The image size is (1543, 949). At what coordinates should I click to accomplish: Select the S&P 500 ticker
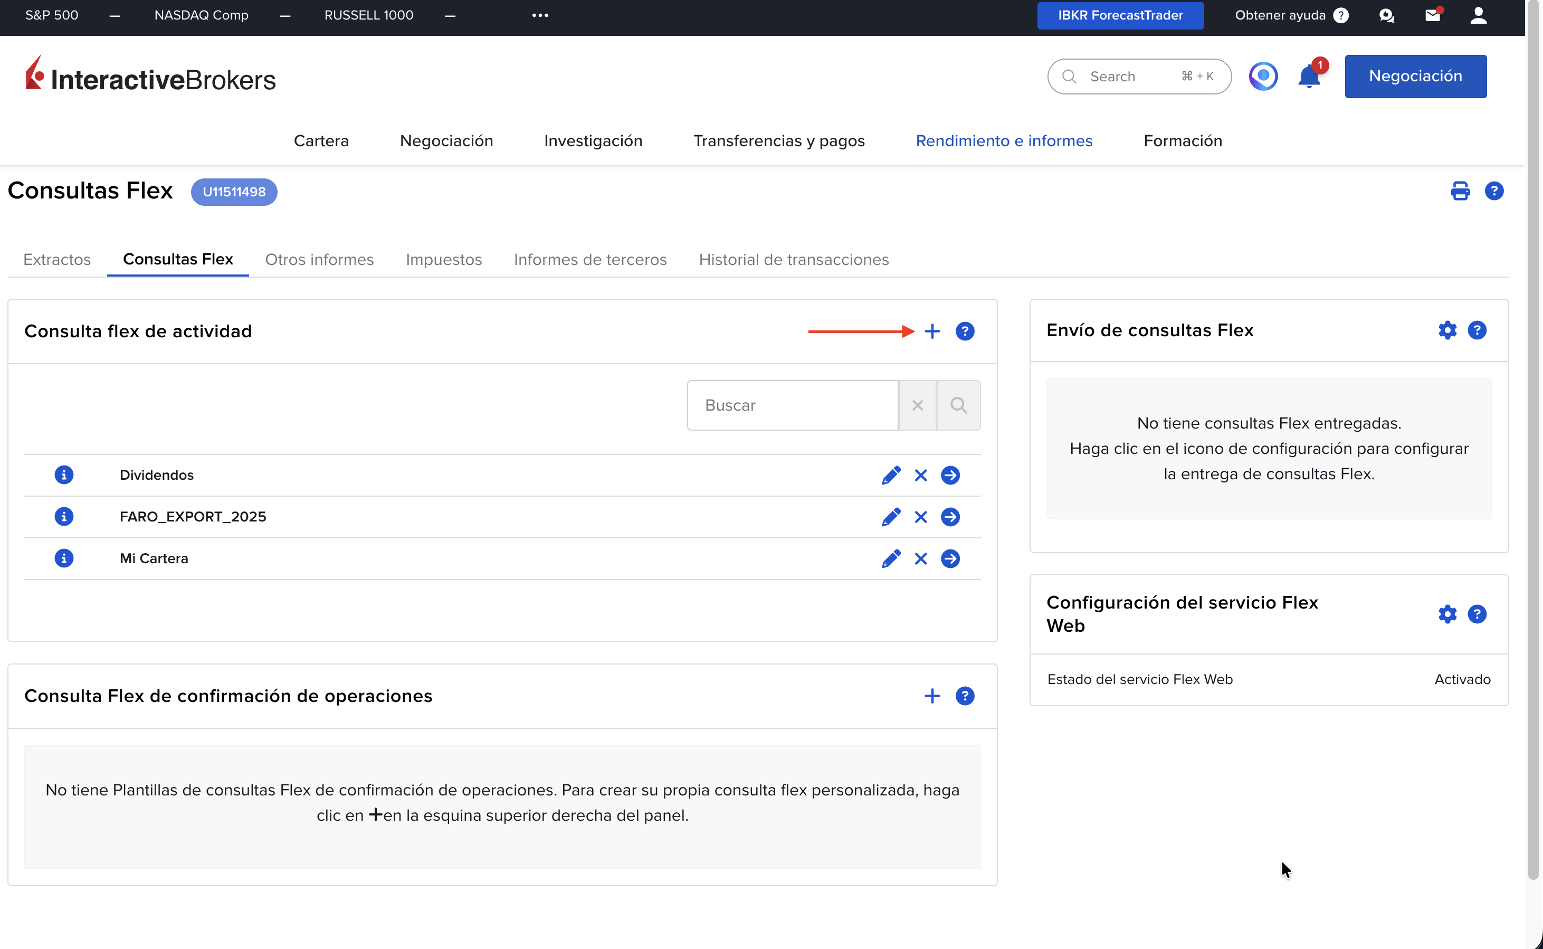(x=52, y=15)
